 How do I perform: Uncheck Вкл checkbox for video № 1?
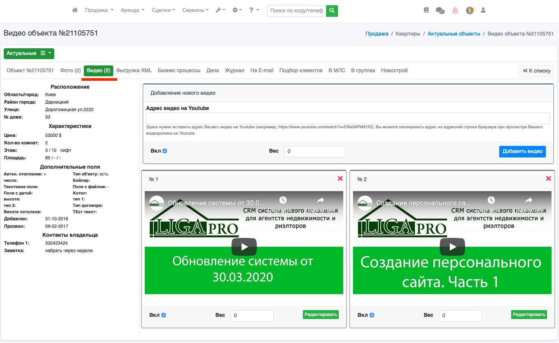point(164,315)
